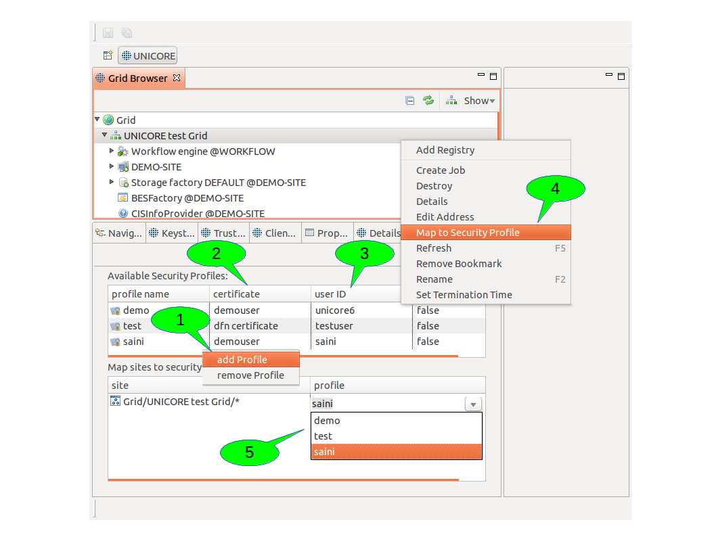Sort by the user ID column header
The height and width of the screenshot is (537, 716).
(x=356, y=294)
